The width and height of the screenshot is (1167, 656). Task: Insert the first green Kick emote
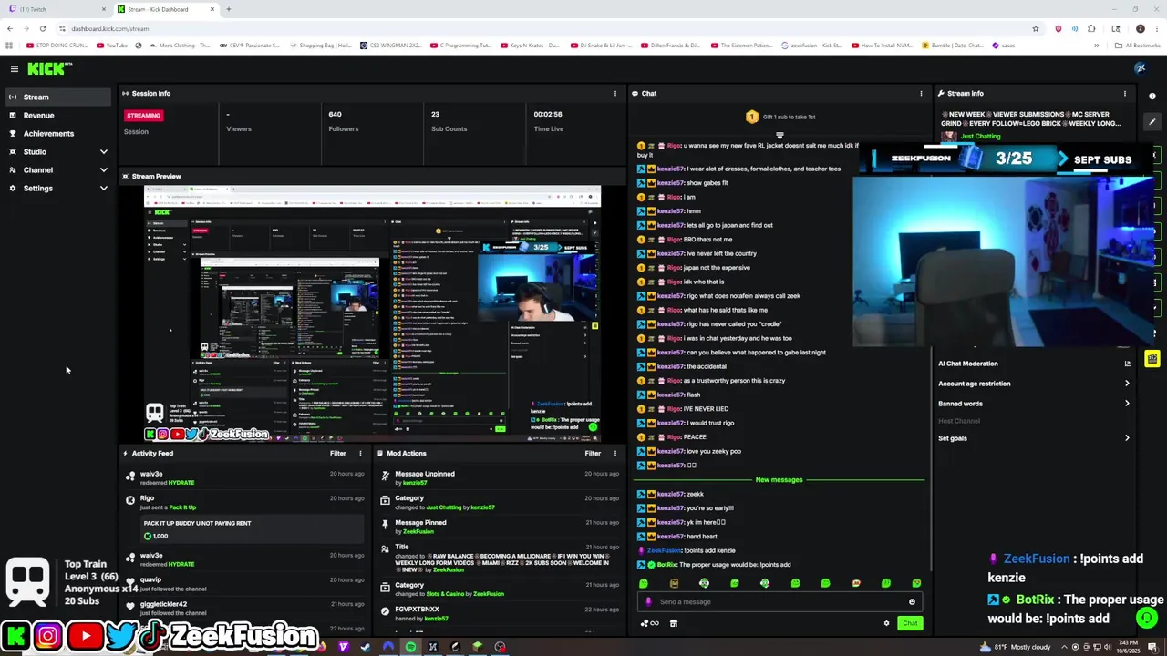pyautogui.click(x=644, y=583)
